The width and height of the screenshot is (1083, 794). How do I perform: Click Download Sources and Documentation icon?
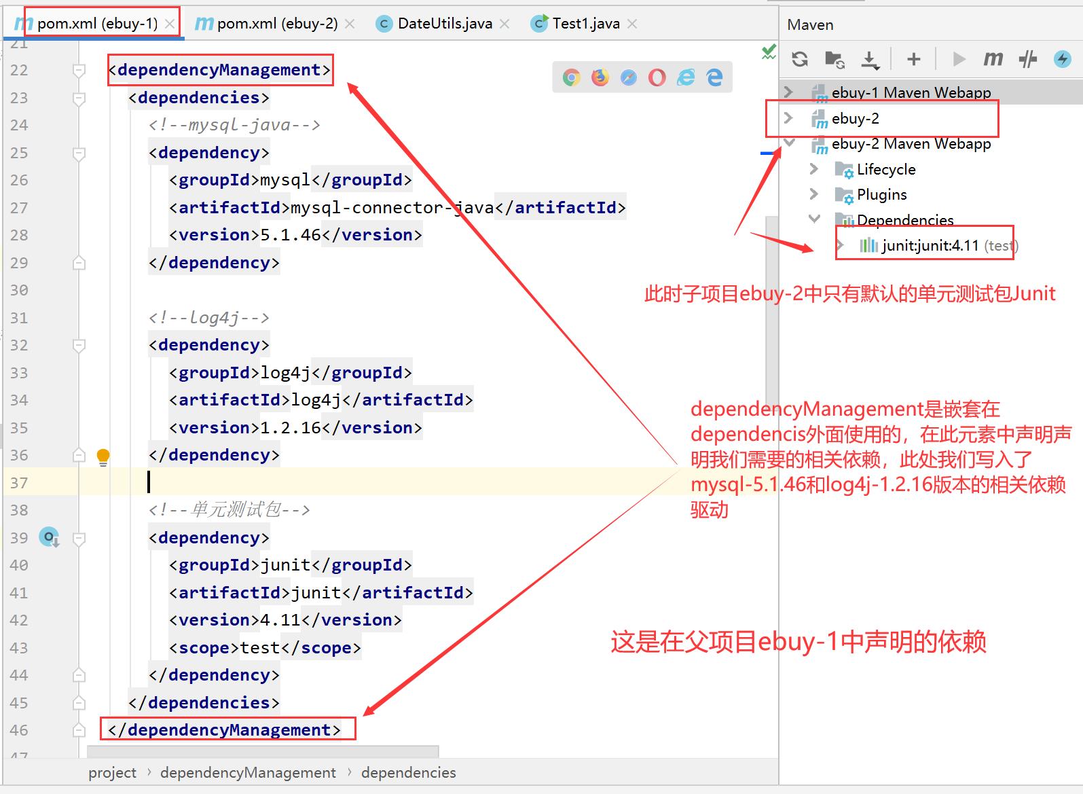tap(870, 59)
